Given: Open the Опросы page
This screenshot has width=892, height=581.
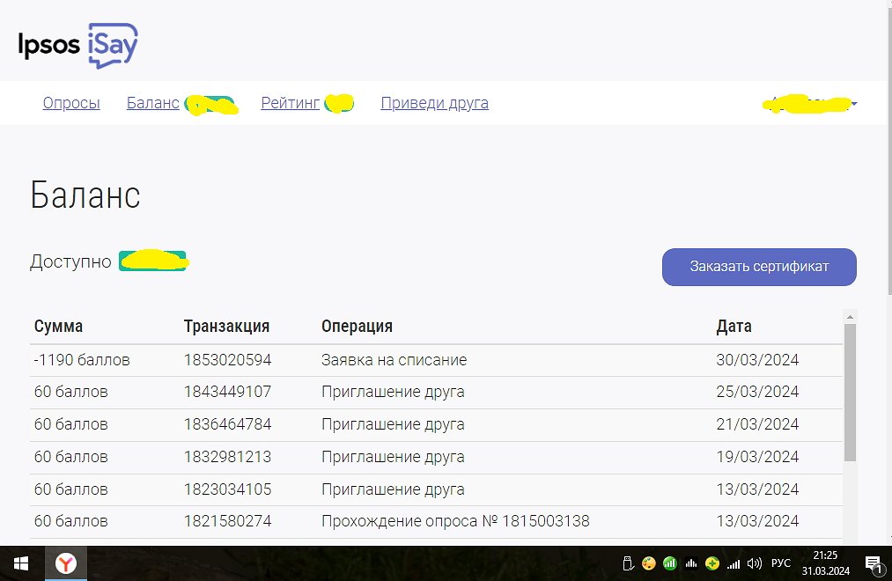Looking at the screenshot, I should (x=71, y=103).
